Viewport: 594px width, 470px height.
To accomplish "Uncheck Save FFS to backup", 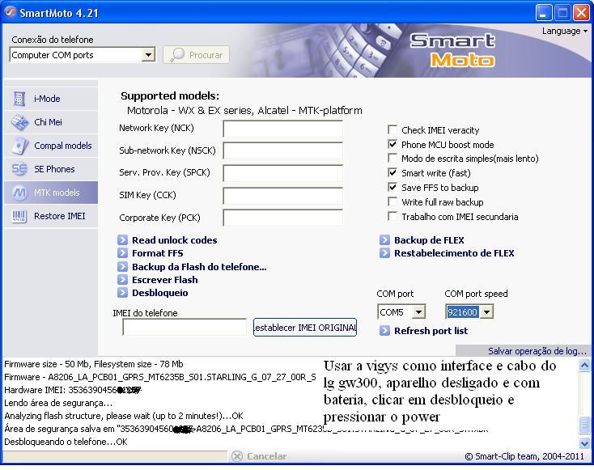I will pyautogui.click(x=392, y=187).
